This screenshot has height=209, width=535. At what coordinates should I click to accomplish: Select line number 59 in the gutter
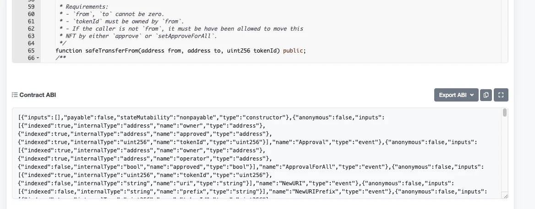pos(31,6)
